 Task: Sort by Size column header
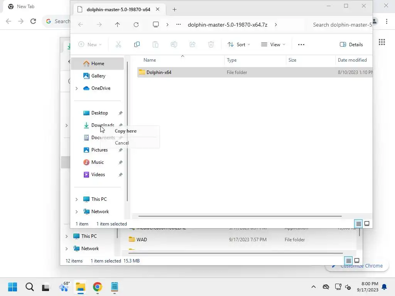click(x=292, y=60)
